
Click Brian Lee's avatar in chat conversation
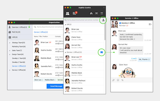coord(114,33)
